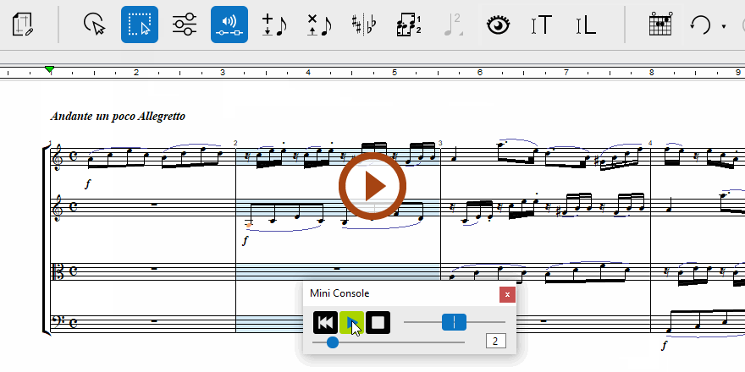Select the lyrics text tool
The width and height of the screenshot is (745, 372).
click(x=585, y=25)
